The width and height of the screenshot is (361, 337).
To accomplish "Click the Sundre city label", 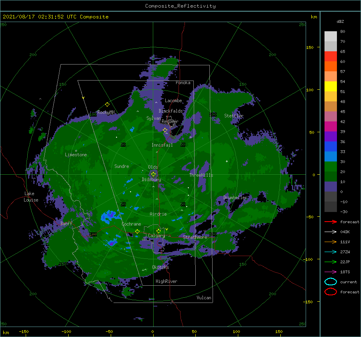I will click(x=122, y=166).
